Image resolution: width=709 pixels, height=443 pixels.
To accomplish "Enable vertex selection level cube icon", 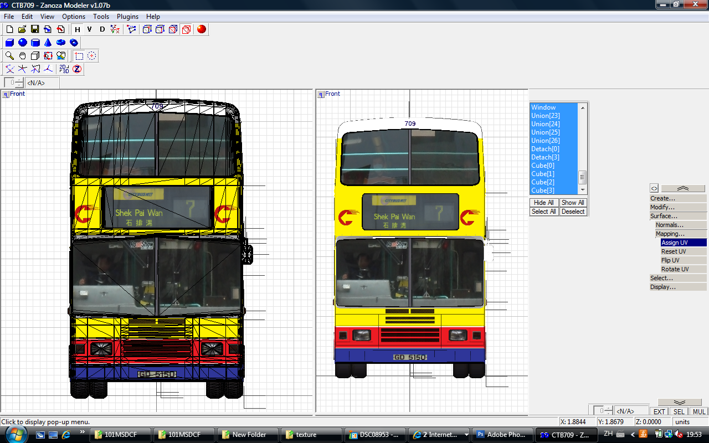I will click(147, 29).
